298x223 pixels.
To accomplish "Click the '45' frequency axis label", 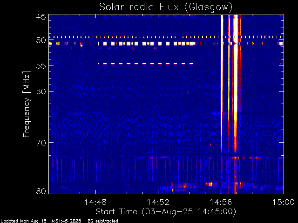I will click(x=41, y=17).
